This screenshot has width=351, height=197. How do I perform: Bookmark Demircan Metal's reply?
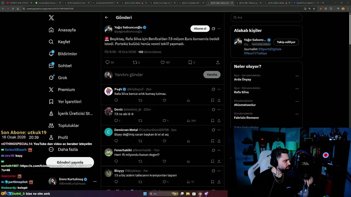click(x=213, y=141)
